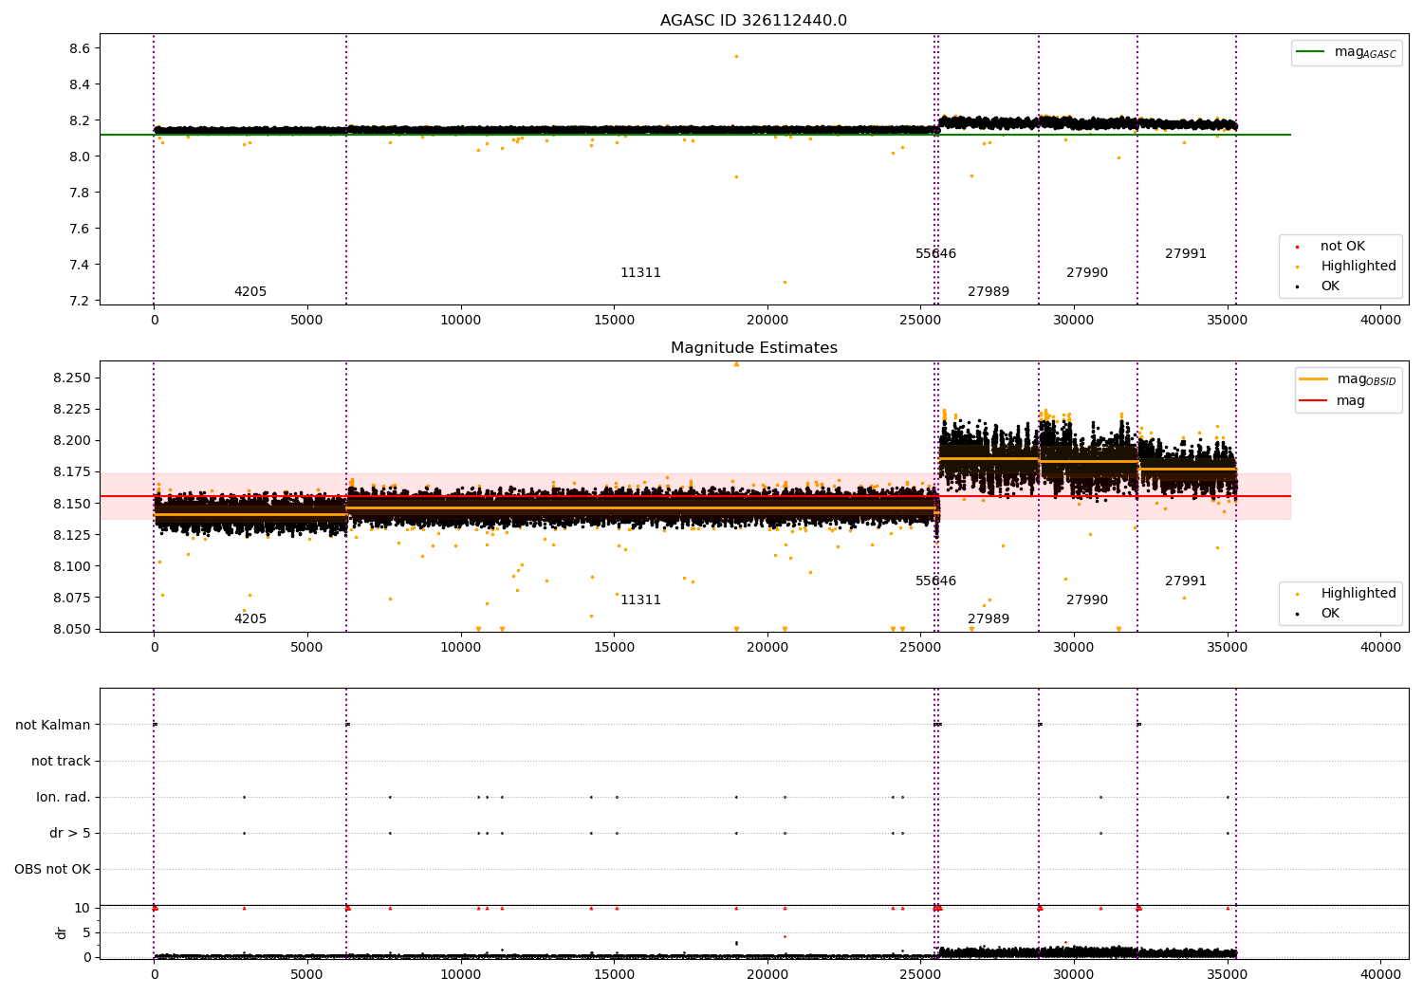Click obsid label 27990 in top plot
The height and width of the screenshot is (996, 1423).
1087,273
